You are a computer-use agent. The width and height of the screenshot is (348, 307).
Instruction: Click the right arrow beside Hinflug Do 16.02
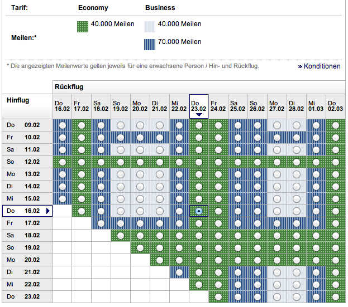pyautogui.click(x=48, y=211)
